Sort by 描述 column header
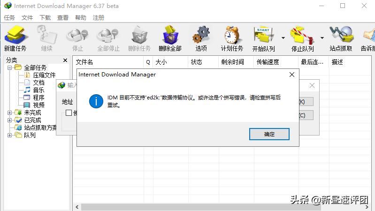Image resolution: width=375 pixels, height=211 pixels. 350,62
